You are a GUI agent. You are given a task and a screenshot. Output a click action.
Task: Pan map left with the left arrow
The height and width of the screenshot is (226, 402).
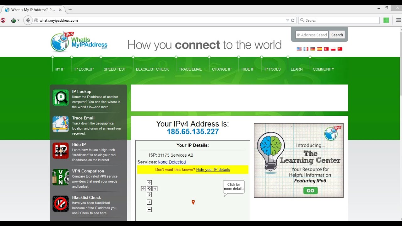coord(144,189)
